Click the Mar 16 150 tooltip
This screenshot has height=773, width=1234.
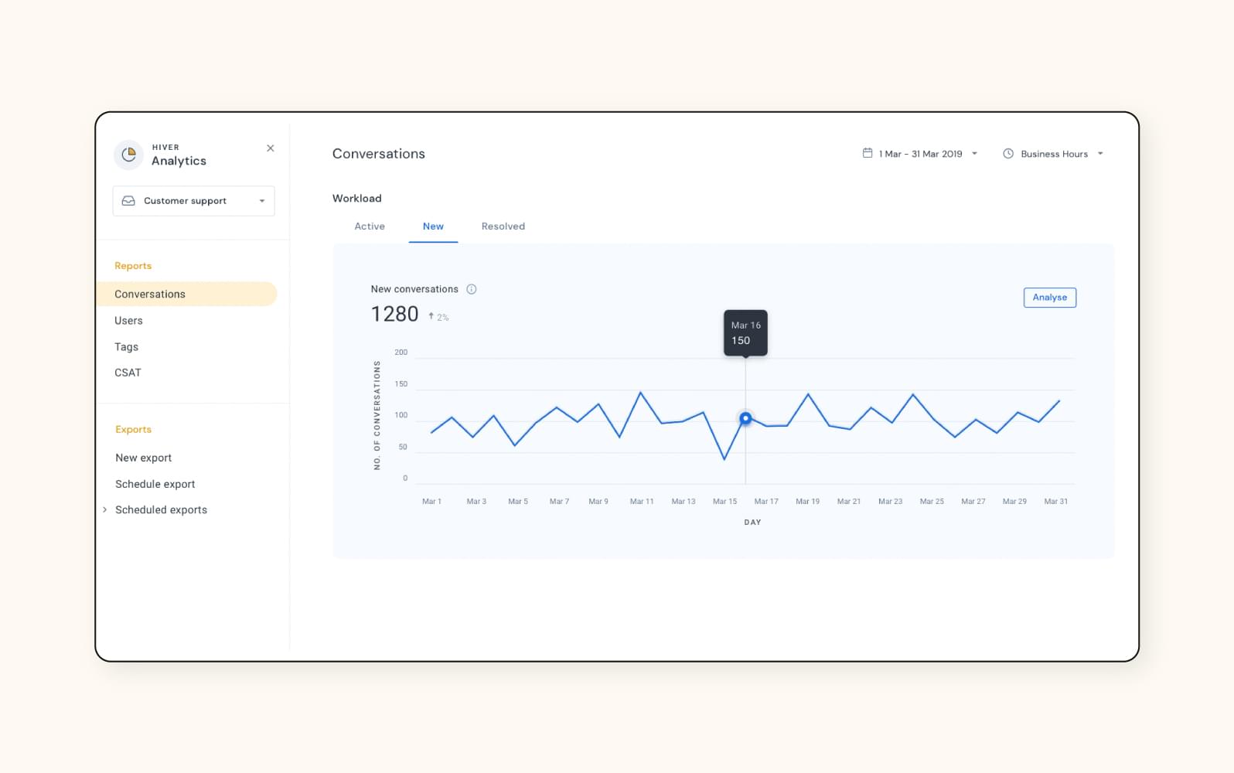click(x=745, y=333)
